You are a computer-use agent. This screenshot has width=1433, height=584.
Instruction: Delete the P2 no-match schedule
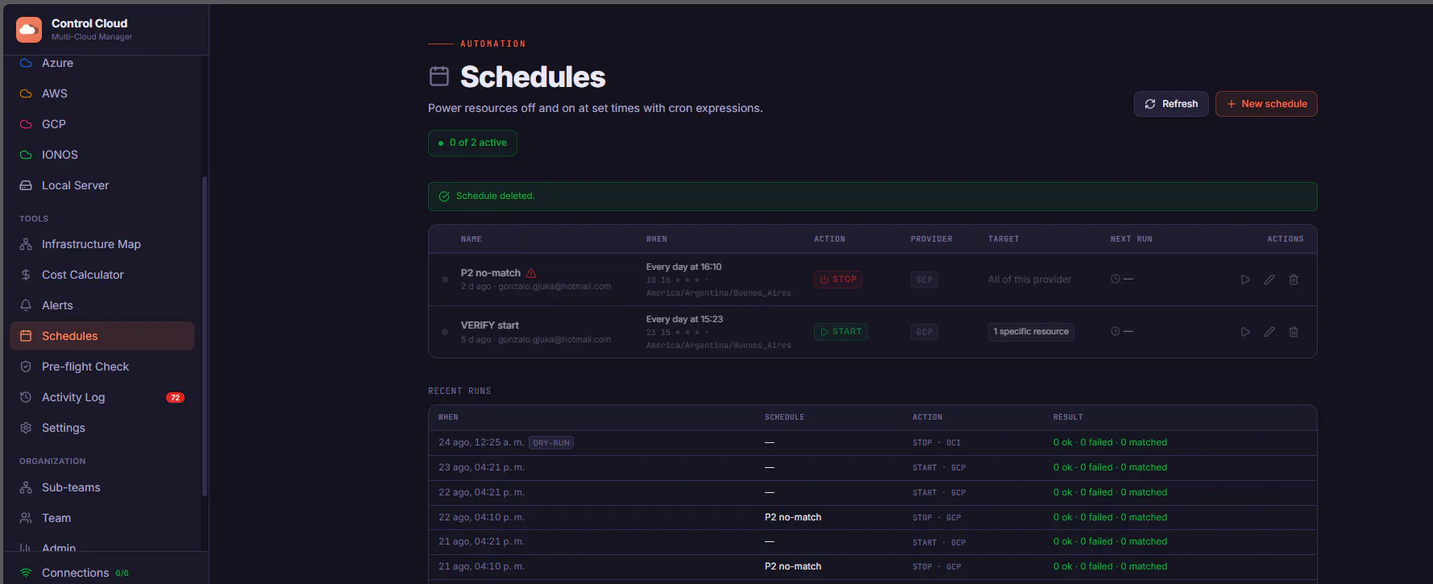click(x=1294, y=280)
